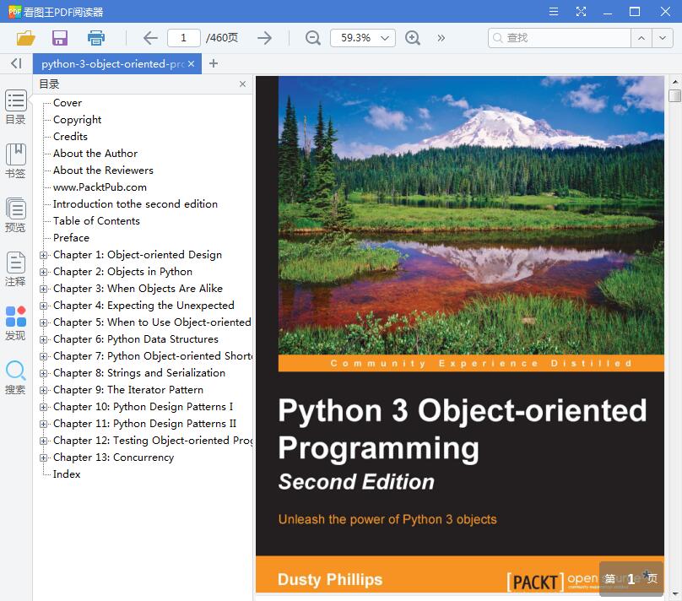The height and width of the screenshot is (601, 682).
Task: Open a file with the folder icon
Action: pyautogui.click(x=25, y=38)
